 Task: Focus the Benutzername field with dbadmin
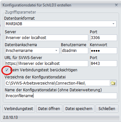[75, 51]
